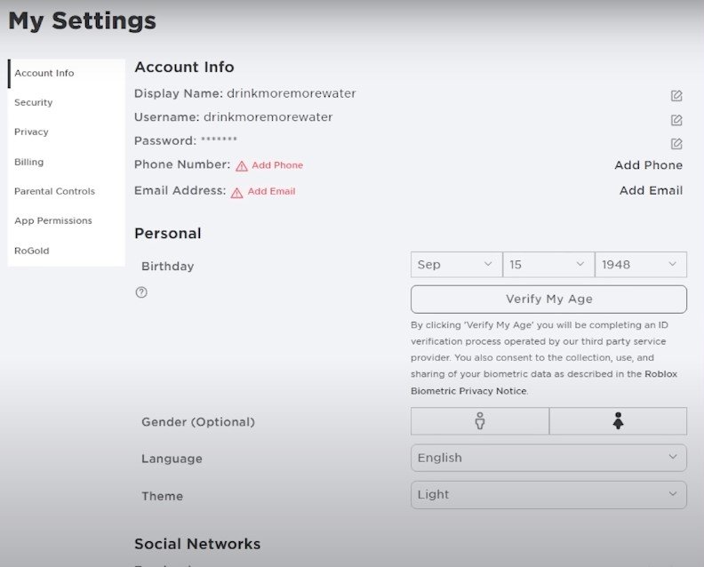
Task: Select the male gender option
Action: [479, 421]
